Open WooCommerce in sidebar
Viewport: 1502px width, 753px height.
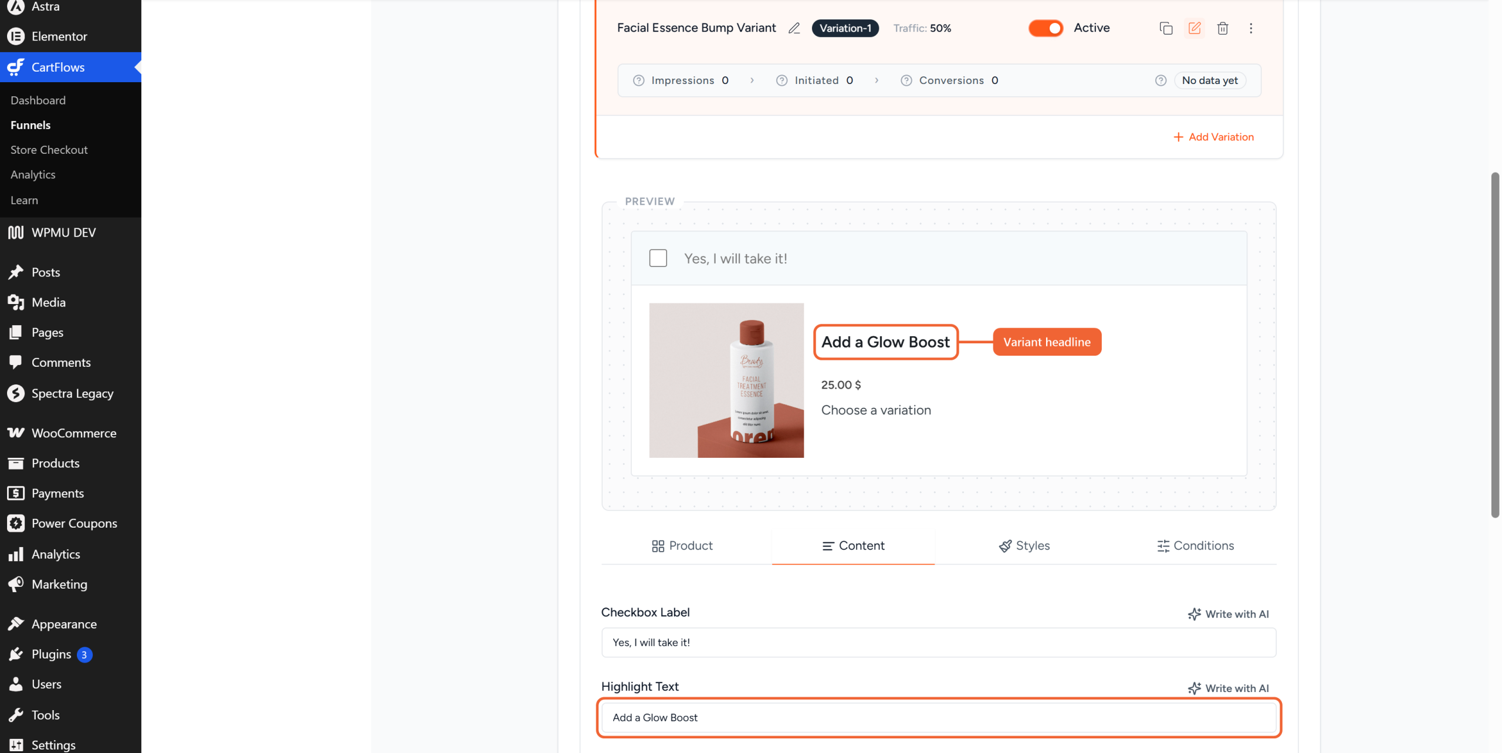[70, 433]
